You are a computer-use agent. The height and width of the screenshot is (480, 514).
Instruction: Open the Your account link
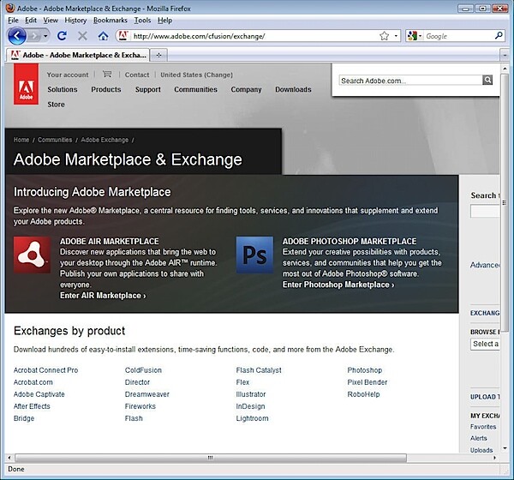[68, 75]
